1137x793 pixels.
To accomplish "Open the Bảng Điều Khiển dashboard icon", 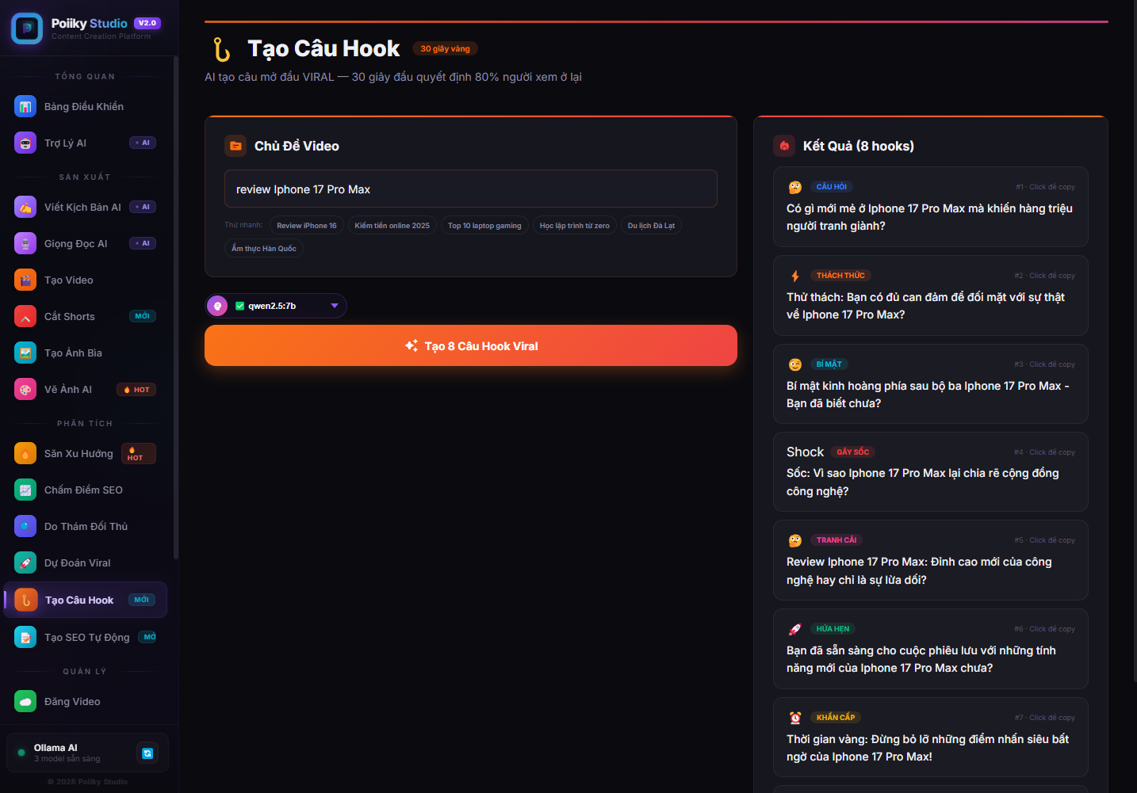I will coord(25,106).
